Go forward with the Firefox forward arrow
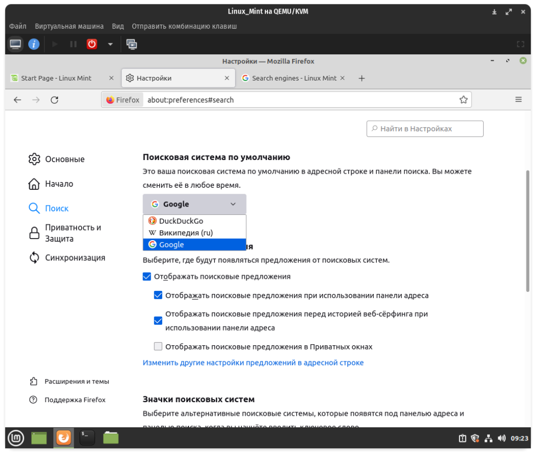The width and height of the screenshot is (536, 454). (36, 100)
